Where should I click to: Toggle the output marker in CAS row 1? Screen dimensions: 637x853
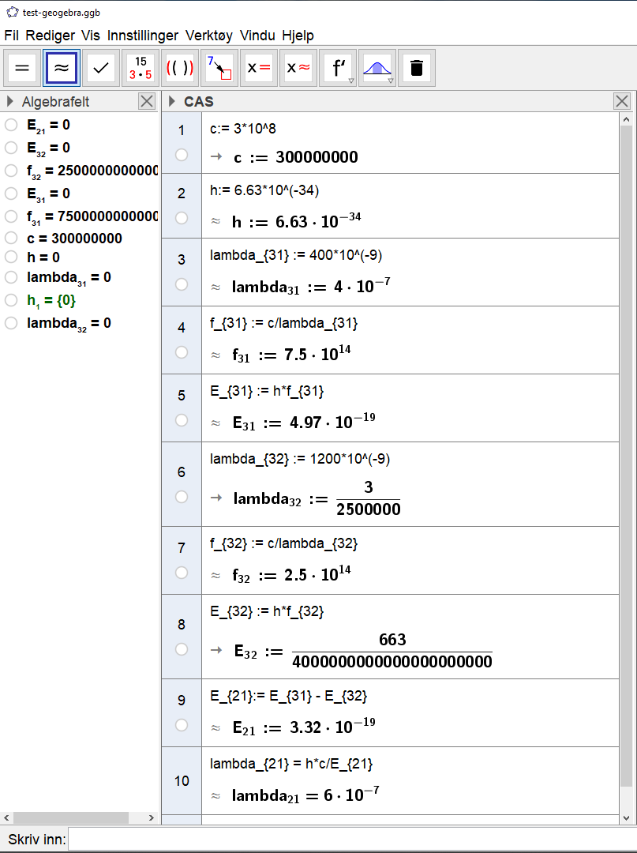point(182,155)
